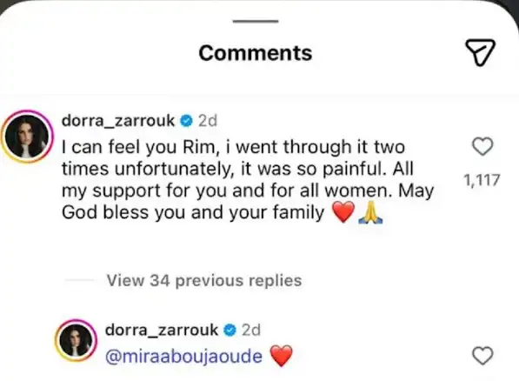Click verified badge beside top comment username
519x381 pixels.
pos(186,121)
